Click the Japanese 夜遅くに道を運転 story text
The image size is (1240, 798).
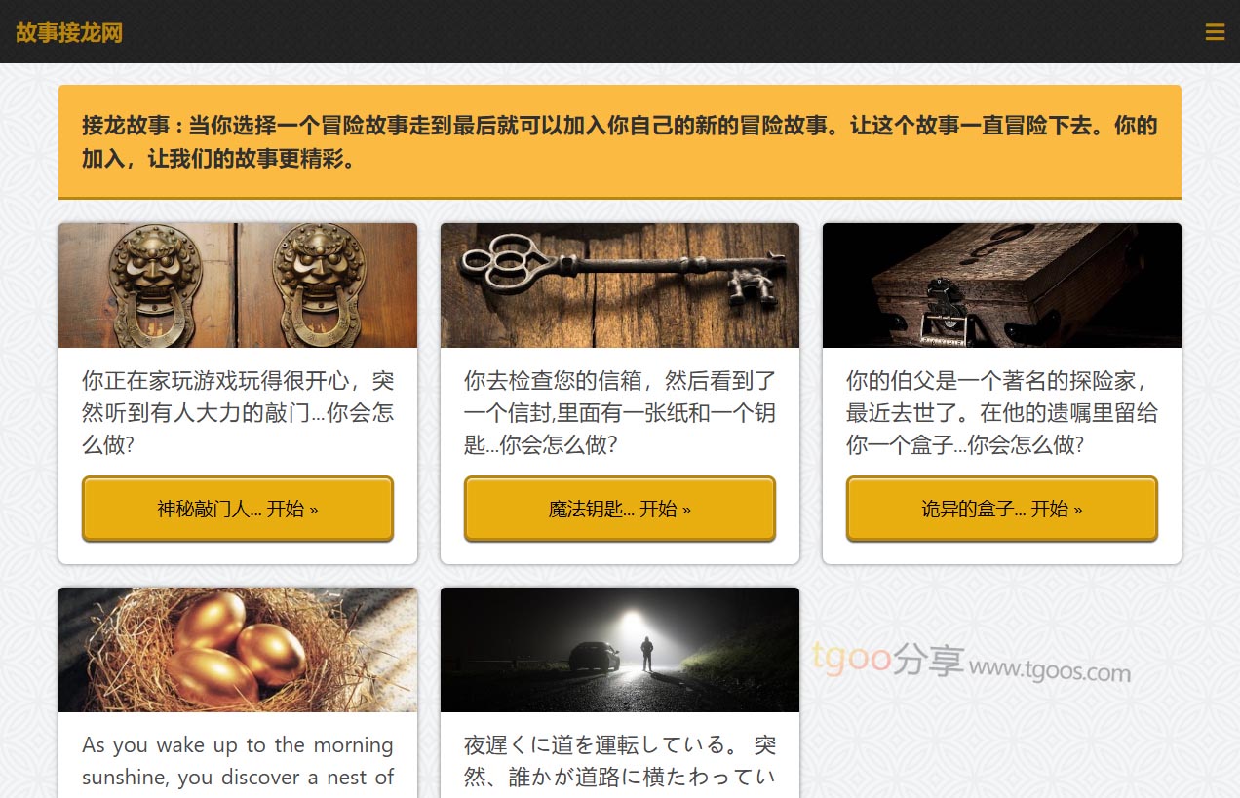[x=620, y=762]
